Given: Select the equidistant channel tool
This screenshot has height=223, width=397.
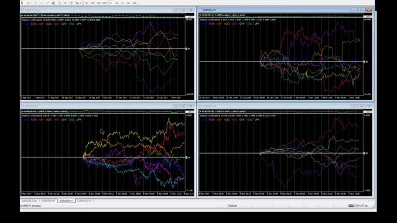Looking at the screenshot, I should pyautogui.click(x=53, y=3).
